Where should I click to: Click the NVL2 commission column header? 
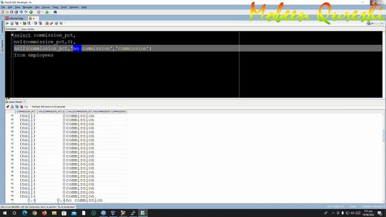(97, 112)
